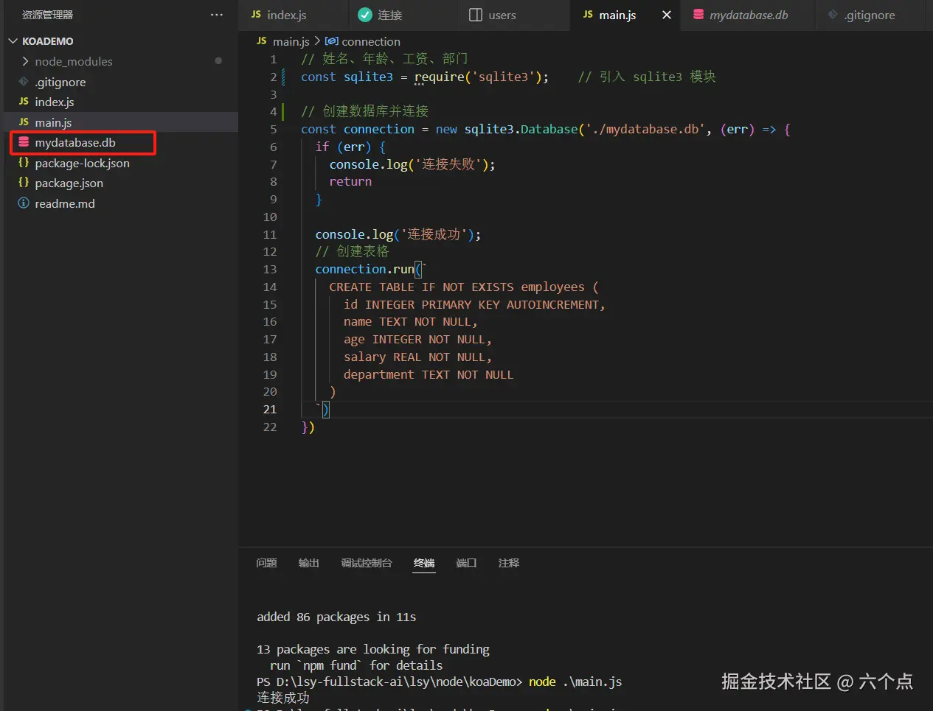The height and width of the screenshot is (711, 933).
Task: Open the explorer more actions ellipsis
Action: 216,15
